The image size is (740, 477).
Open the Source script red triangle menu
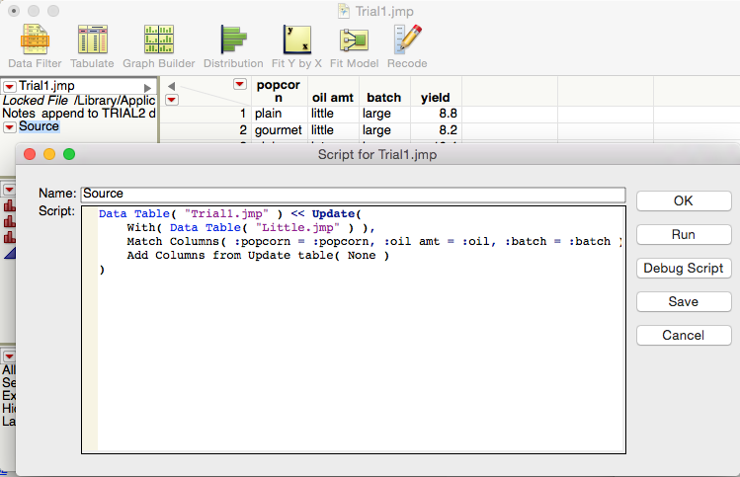tap(9, 127)
